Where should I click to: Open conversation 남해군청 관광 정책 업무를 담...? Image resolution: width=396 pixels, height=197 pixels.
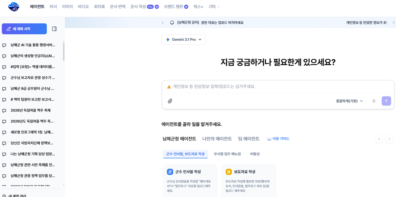pos(33,176)
